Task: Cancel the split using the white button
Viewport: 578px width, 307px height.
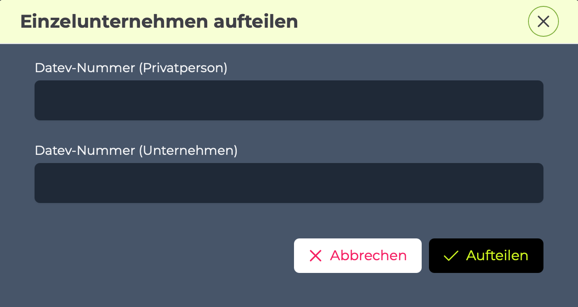Action: (358, 256)
